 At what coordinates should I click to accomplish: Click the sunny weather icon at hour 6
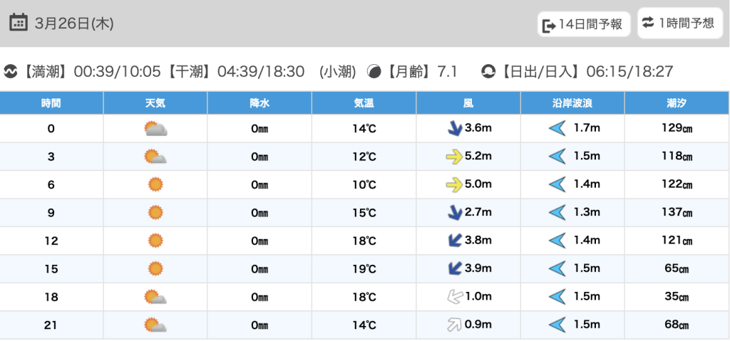tap(155, 185)
